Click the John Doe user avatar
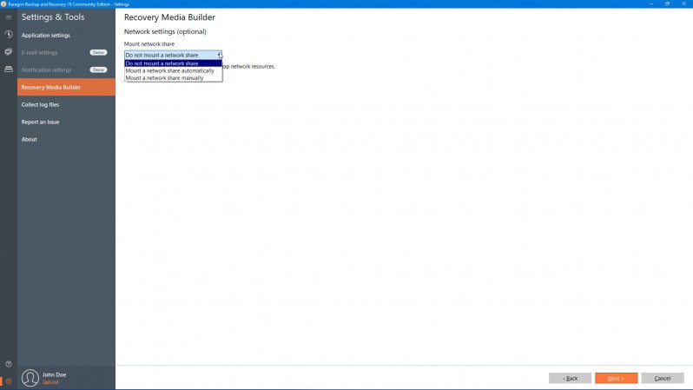Viewport: 693px width, 390px height. click(30, 378)
